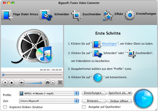
Task: Open the Schneiden scissors tool in the toolbar
Action: tap(46, 15)
